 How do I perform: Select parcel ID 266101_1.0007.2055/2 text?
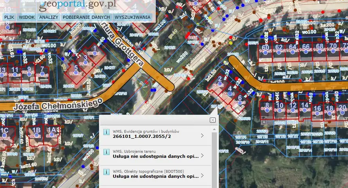142,136
